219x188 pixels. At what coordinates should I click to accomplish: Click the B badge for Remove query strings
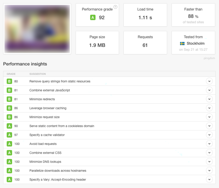[9, 81]
